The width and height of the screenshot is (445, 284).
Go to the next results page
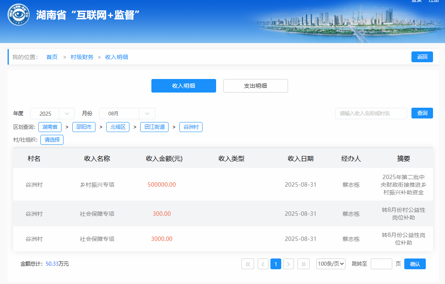click(288, 264)
